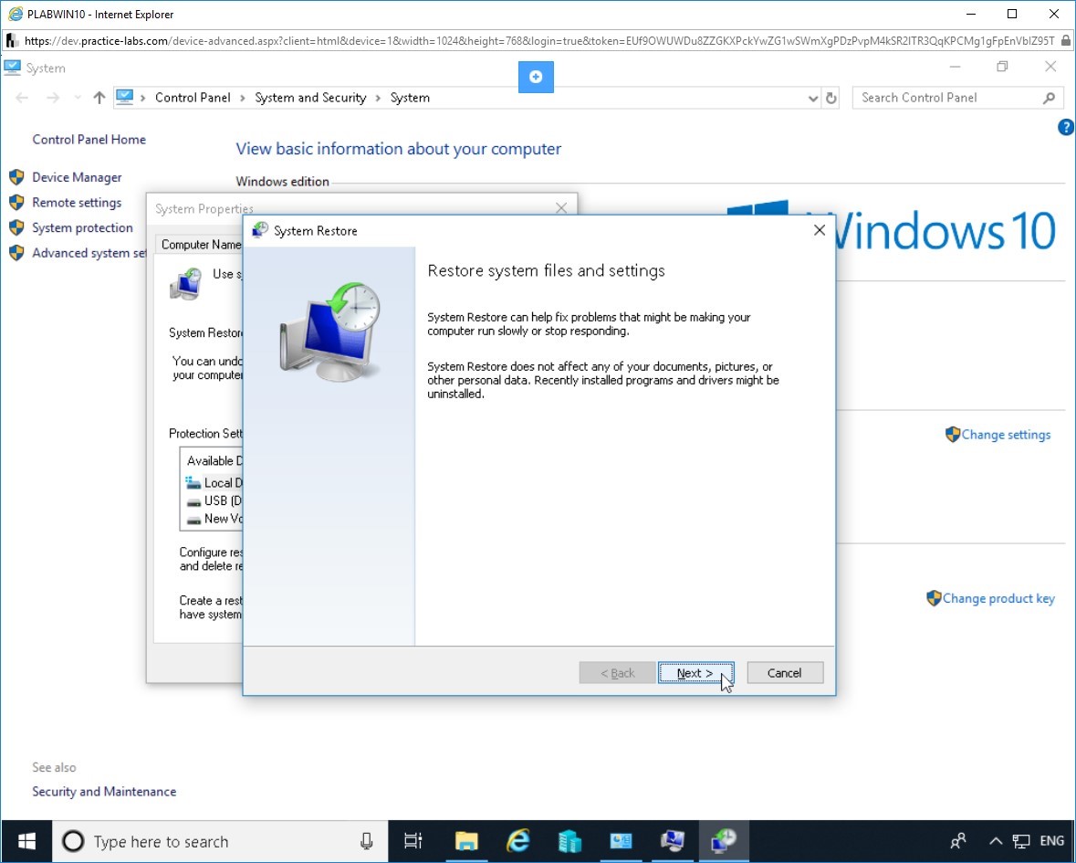Image resolution: width=1076 pixels, height=863 pixels.
Task: Click the Advanced system settings shield icon
Action: (16, 253)
